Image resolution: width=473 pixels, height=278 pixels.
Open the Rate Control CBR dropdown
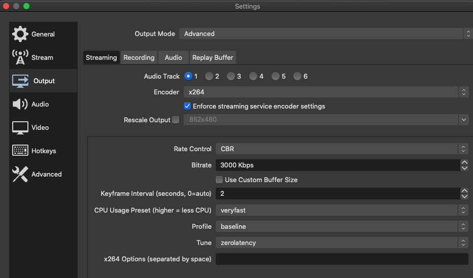342,149
